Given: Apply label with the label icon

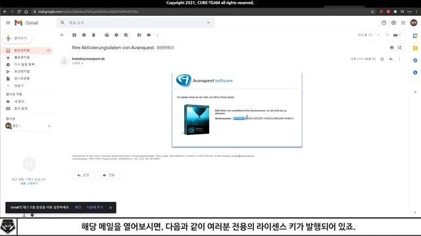Looking at the screenshot, I should pyautogui.click(x=149, y=35).
